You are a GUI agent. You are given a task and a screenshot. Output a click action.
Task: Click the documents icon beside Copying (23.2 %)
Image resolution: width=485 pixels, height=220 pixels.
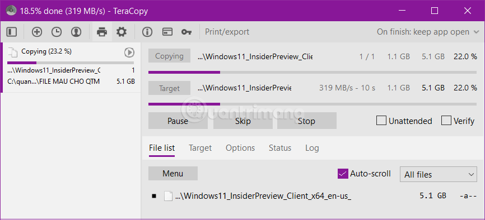[13, 52]
